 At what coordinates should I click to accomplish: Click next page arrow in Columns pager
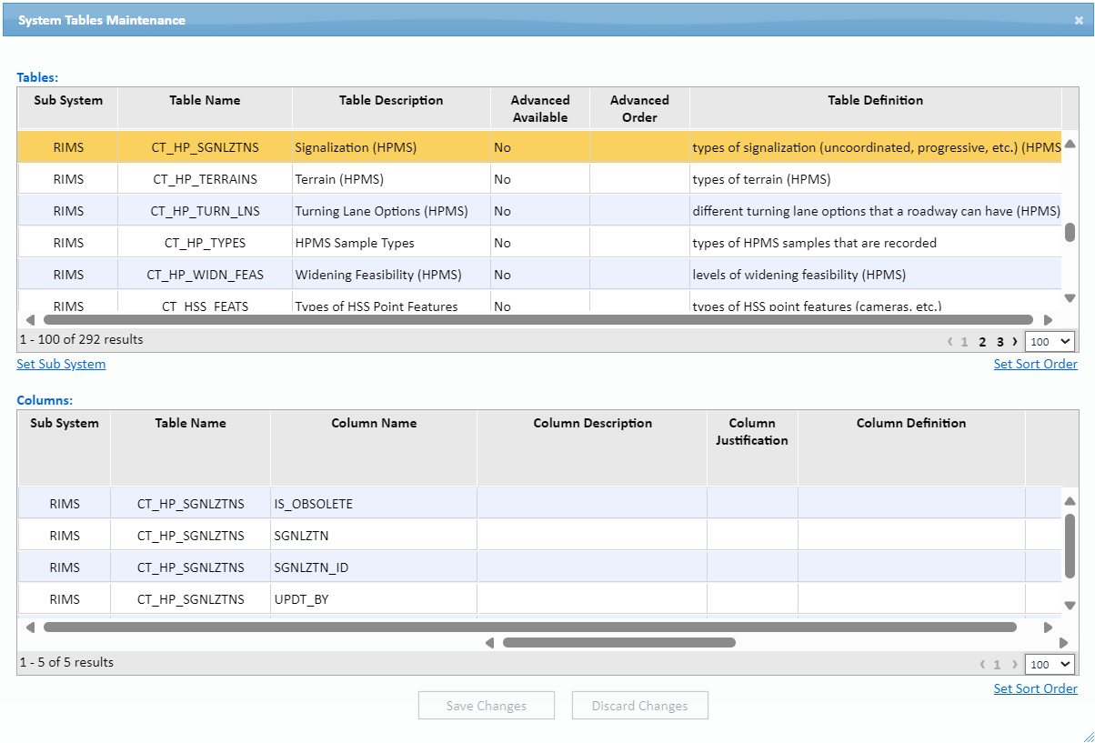(x=1015, y=665)
